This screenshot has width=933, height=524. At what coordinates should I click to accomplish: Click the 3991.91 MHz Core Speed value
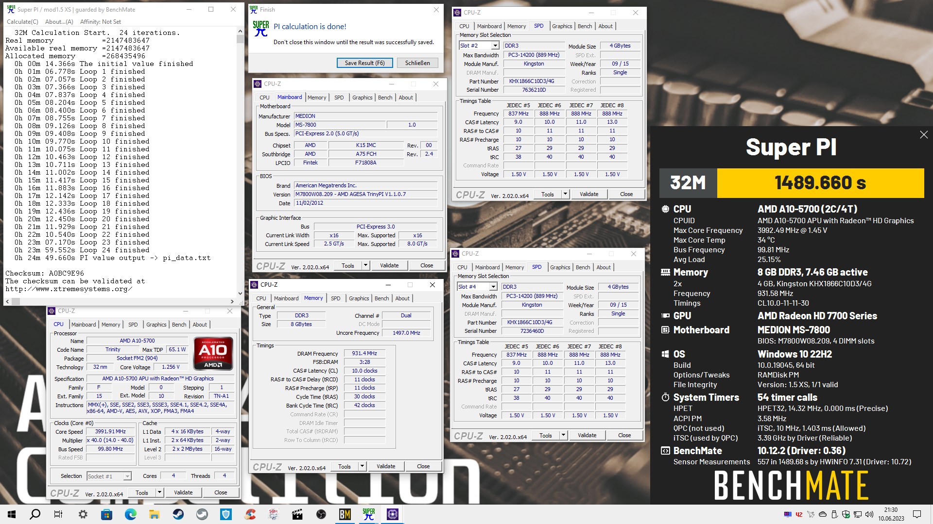[110, 432]
